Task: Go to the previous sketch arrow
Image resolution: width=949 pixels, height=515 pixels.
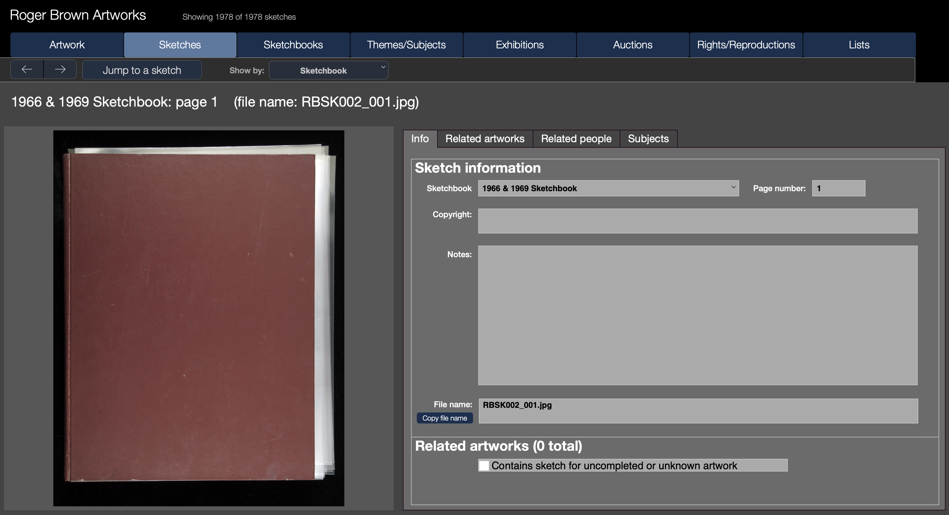Action: [27, 69]
